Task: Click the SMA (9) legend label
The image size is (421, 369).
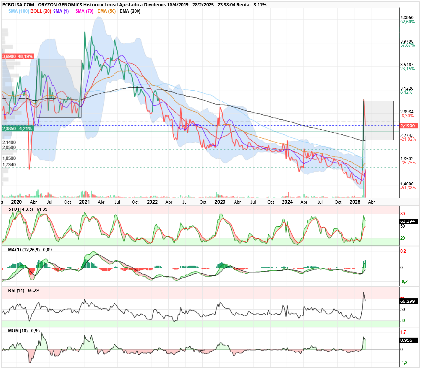Action: point(61,11)
